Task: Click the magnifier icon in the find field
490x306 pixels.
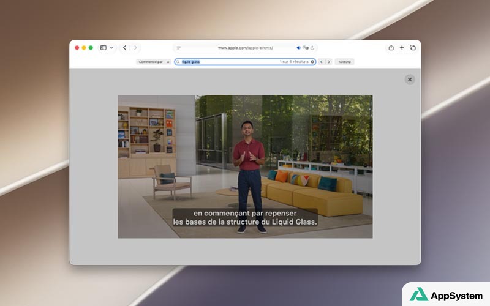Action: tap(178, 62)
